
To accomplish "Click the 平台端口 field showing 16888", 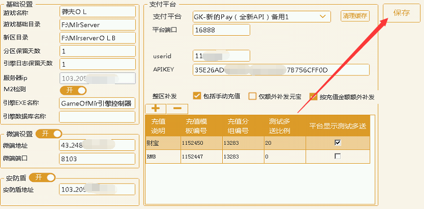I will [221, 30].
